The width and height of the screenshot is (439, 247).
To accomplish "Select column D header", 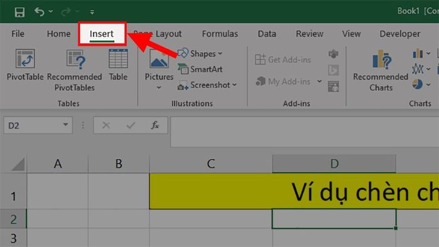I will coord(334,164).
